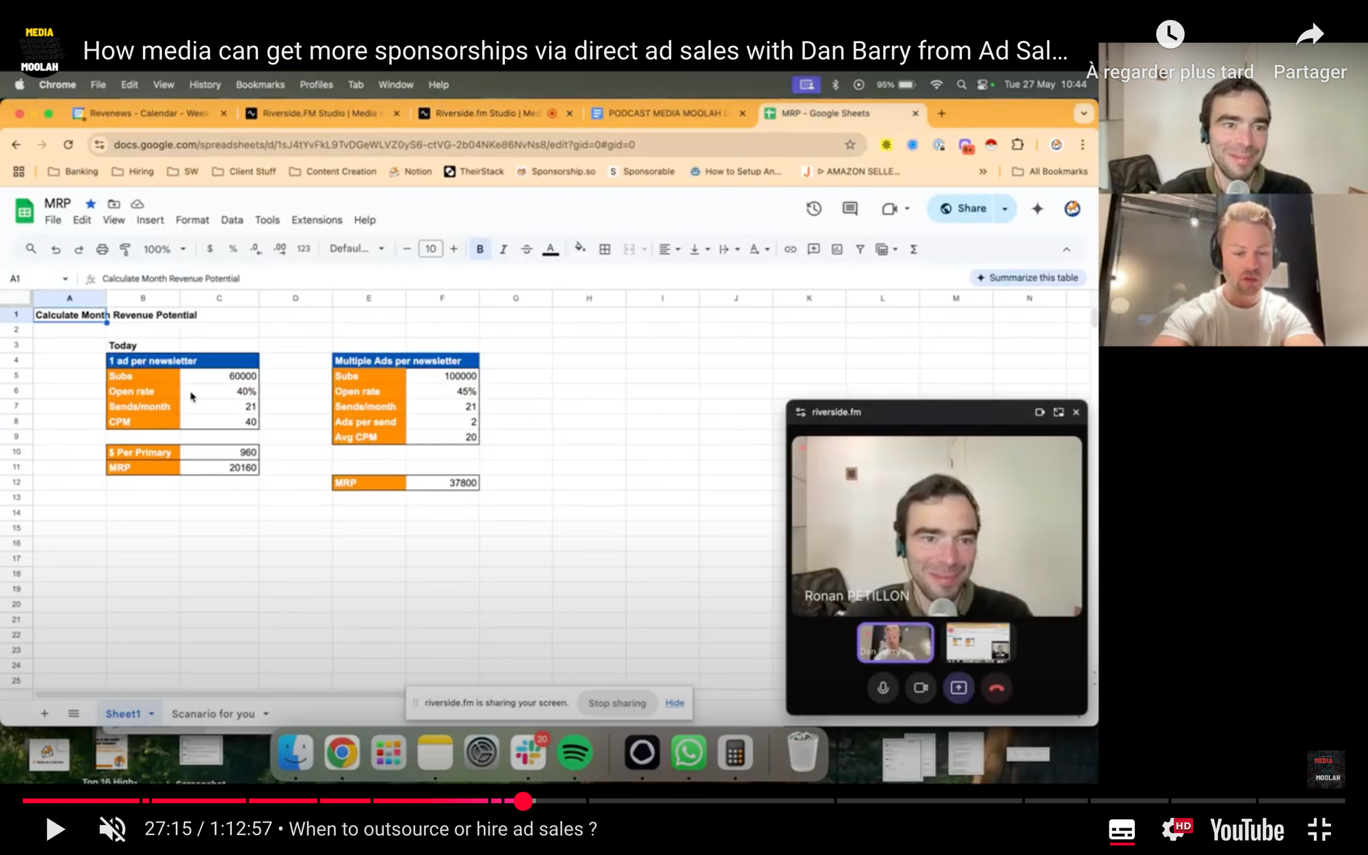
Task: Decrease font size with minus button
Action: pyautogui.click(x=407, y=249)
